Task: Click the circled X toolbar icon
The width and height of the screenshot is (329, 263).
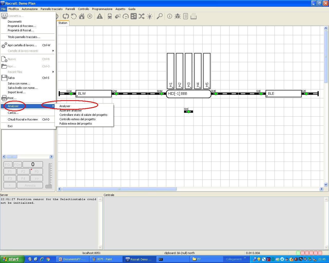Action: (90, 16)
